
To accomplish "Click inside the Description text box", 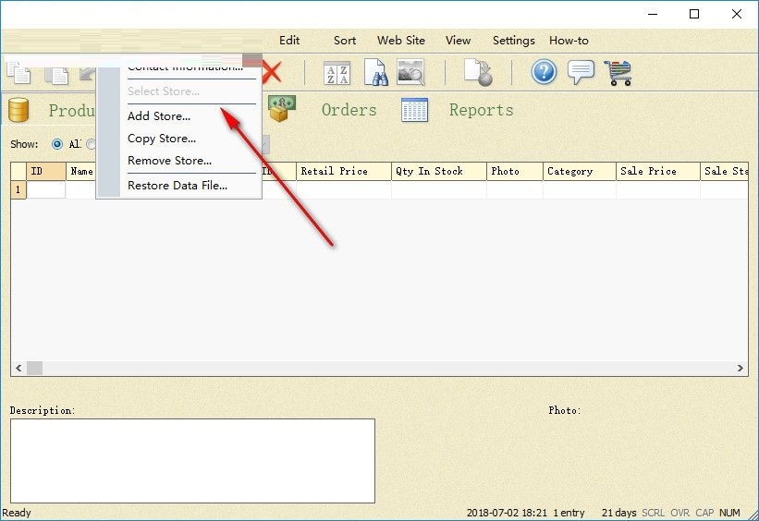I will pyautogui.click(x=192, y=461).
